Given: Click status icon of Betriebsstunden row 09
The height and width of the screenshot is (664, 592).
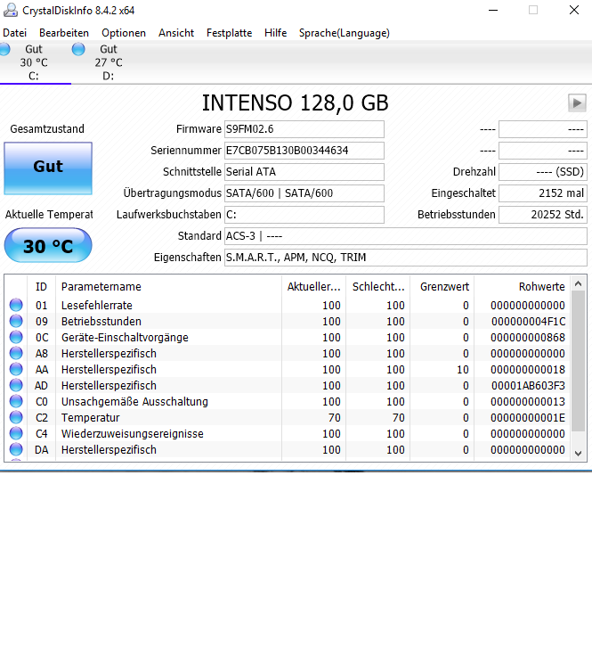Looking at the screenshot, I should (x=16, y=321).
